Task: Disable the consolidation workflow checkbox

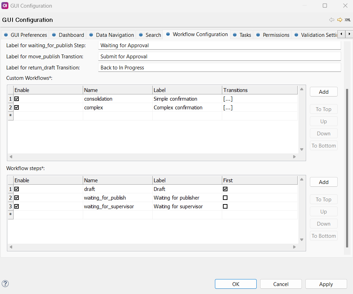Action: pos(17,99)
